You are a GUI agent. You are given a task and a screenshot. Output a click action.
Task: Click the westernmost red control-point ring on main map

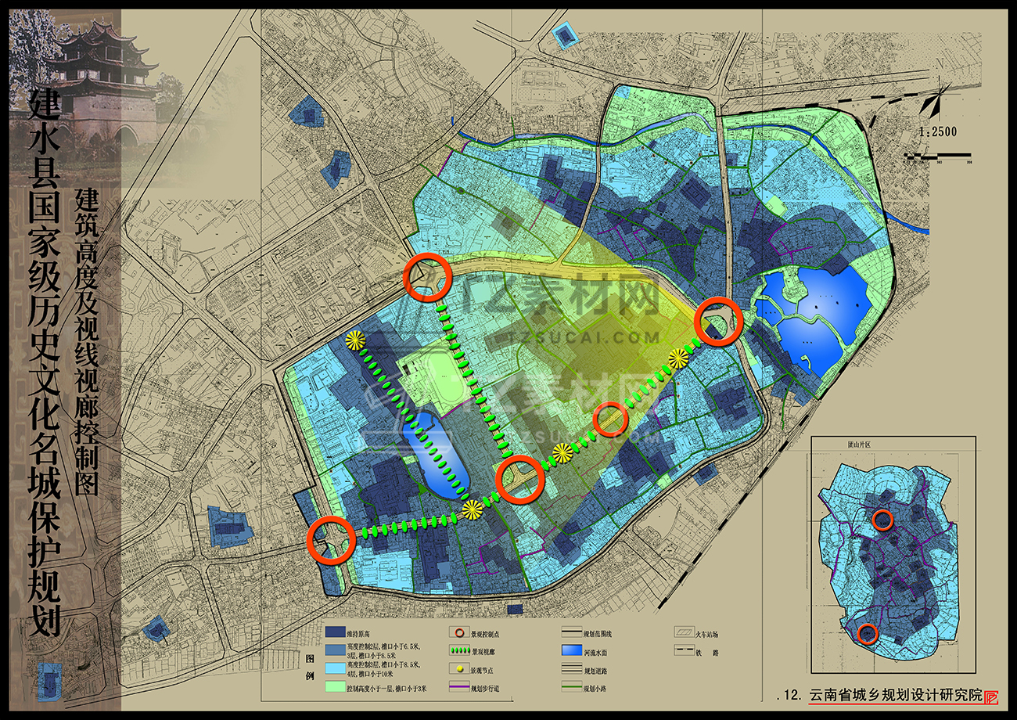coord(332,540)
